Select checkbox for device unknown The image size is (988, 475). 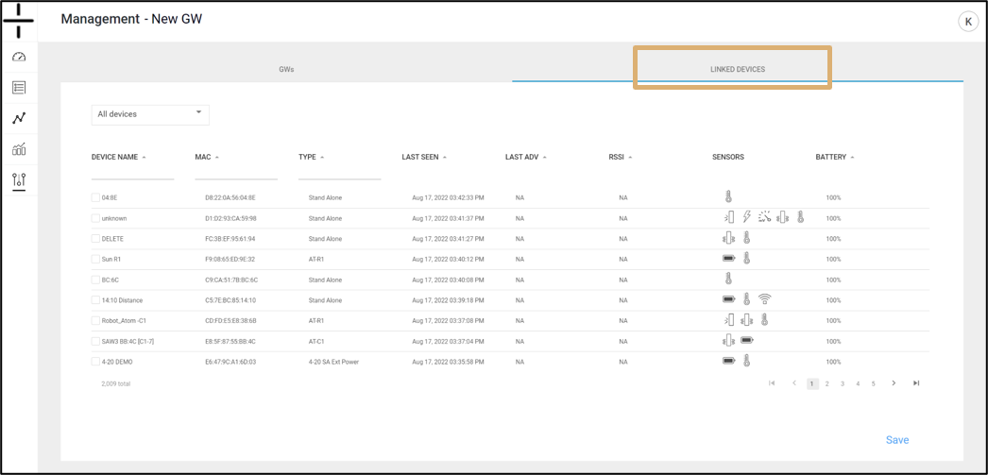(x=95, y=218)
